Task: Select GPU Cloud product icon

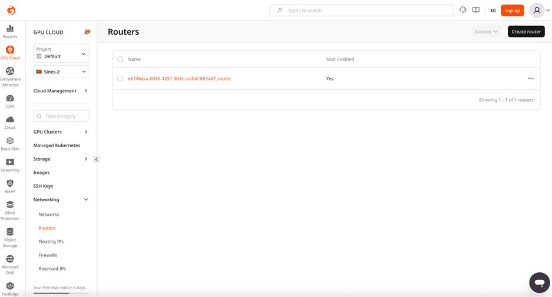Action: (10, 52)
